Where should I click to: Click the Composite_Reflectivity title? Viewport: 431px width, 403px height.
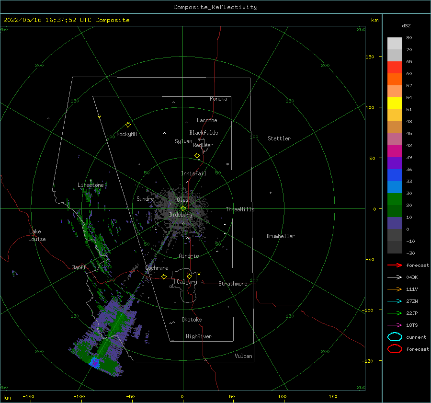(x=215, y=7)
